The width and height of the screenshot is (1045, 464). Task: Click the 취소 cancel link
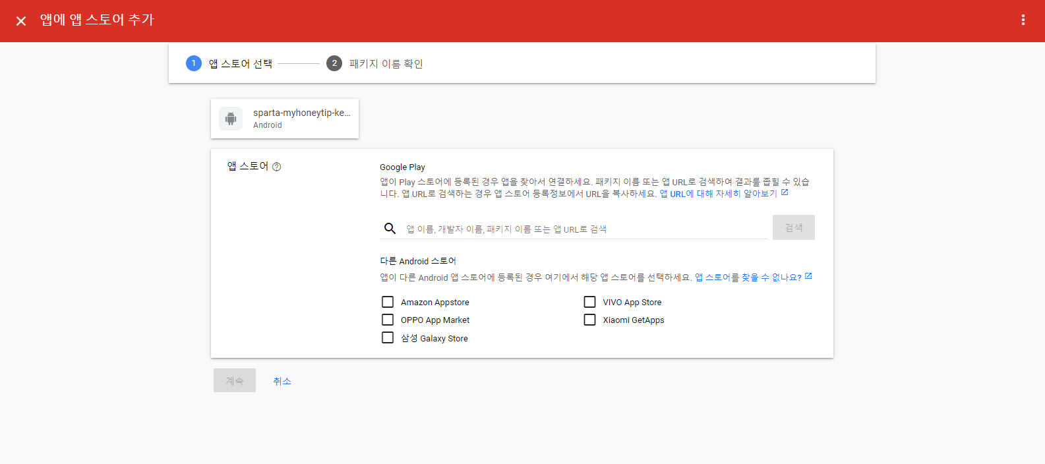pyautogui.click(x=282, y=381)
